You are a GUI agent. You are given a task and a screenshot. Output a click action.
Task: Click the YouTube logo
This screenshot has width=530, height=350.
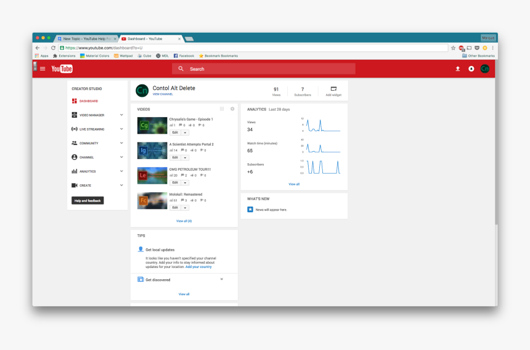[62, 69]
